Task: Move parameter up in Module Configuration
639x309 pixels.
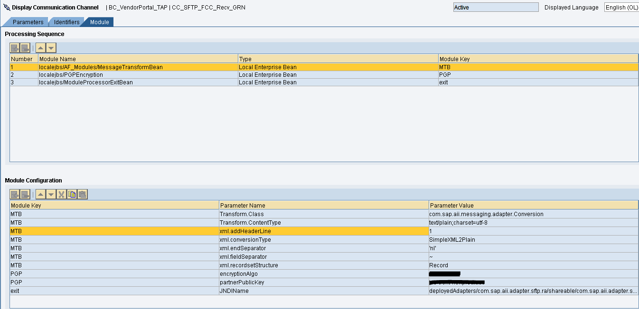Action: point(41,194)
